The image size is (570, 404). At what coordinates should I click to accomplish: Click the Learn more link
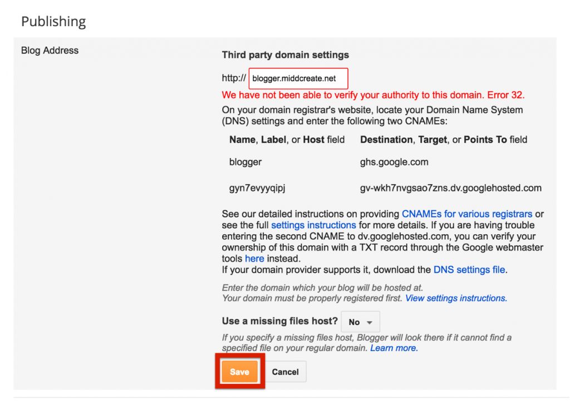(x=394, y=348)
